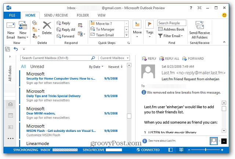Delete the selected message
This screenshot has width=235, height=159.
tap(47, 28)
